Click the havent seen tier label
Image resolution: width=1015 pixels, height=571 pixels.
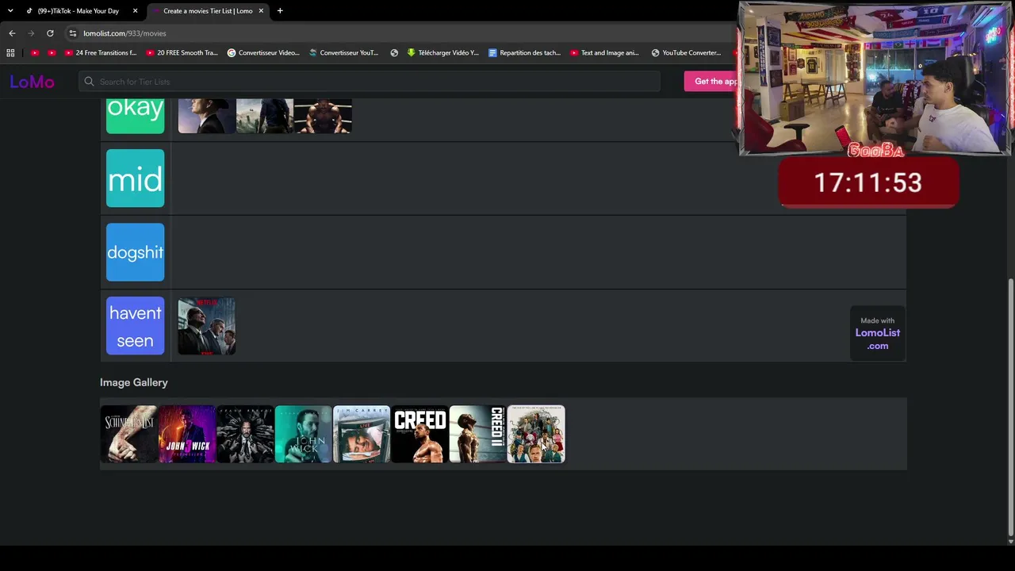click(x=136, y=326)
